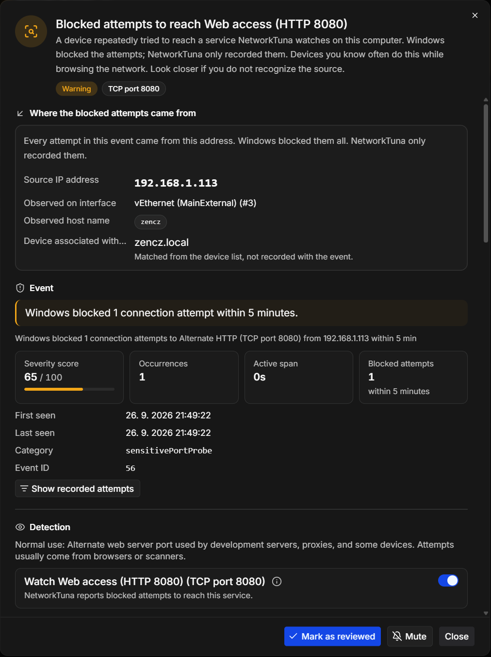Click the TCP port 8080 badge

[x=134, y=89]
